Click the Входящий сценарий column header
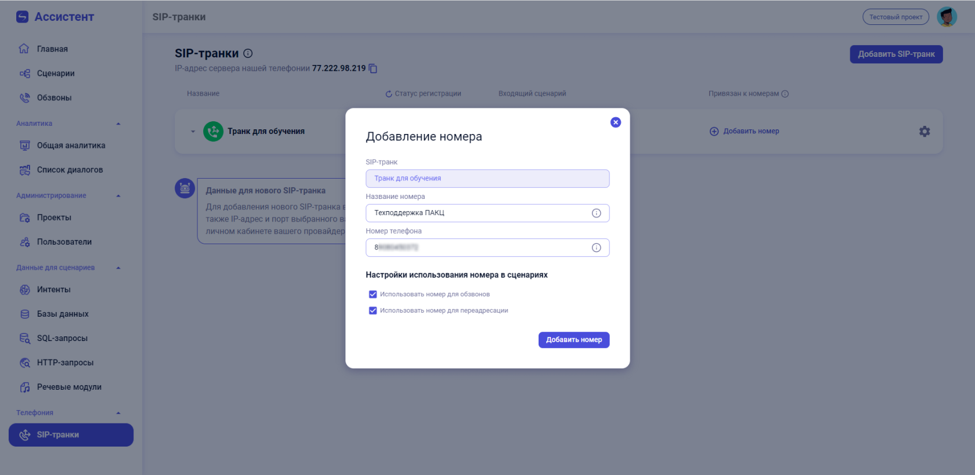Screen dimensions: 975x475 coord(532,93)
